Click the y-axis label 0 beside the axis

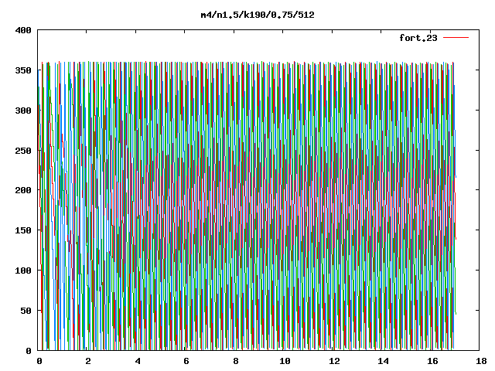pyautogui.click(x=29, y=351)
